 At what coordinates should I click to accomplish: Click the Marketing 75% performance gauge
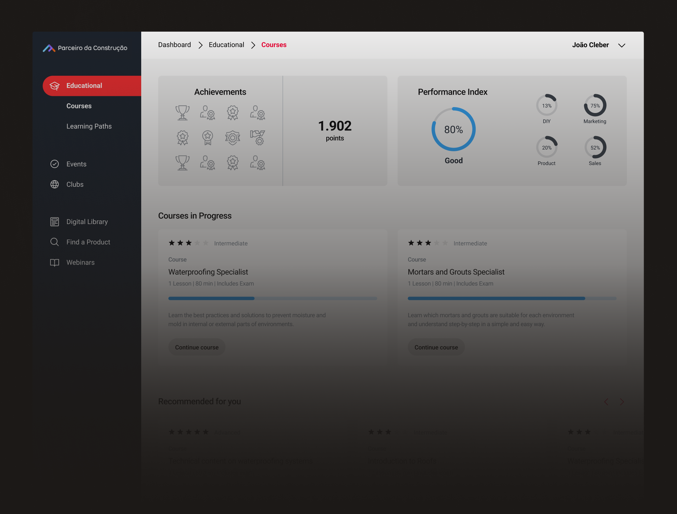(595, 105)
